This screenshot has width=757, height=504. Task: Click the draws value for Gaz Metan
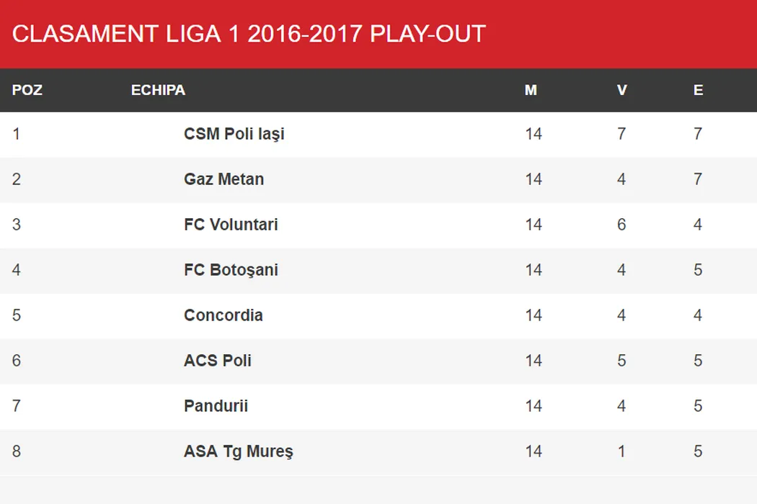click(x=698, y=179)
